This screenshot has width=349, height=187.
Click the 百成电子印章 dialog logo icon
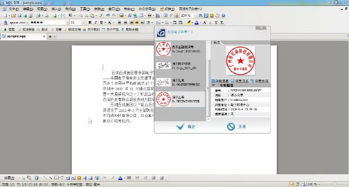click(x=161, y=33)
